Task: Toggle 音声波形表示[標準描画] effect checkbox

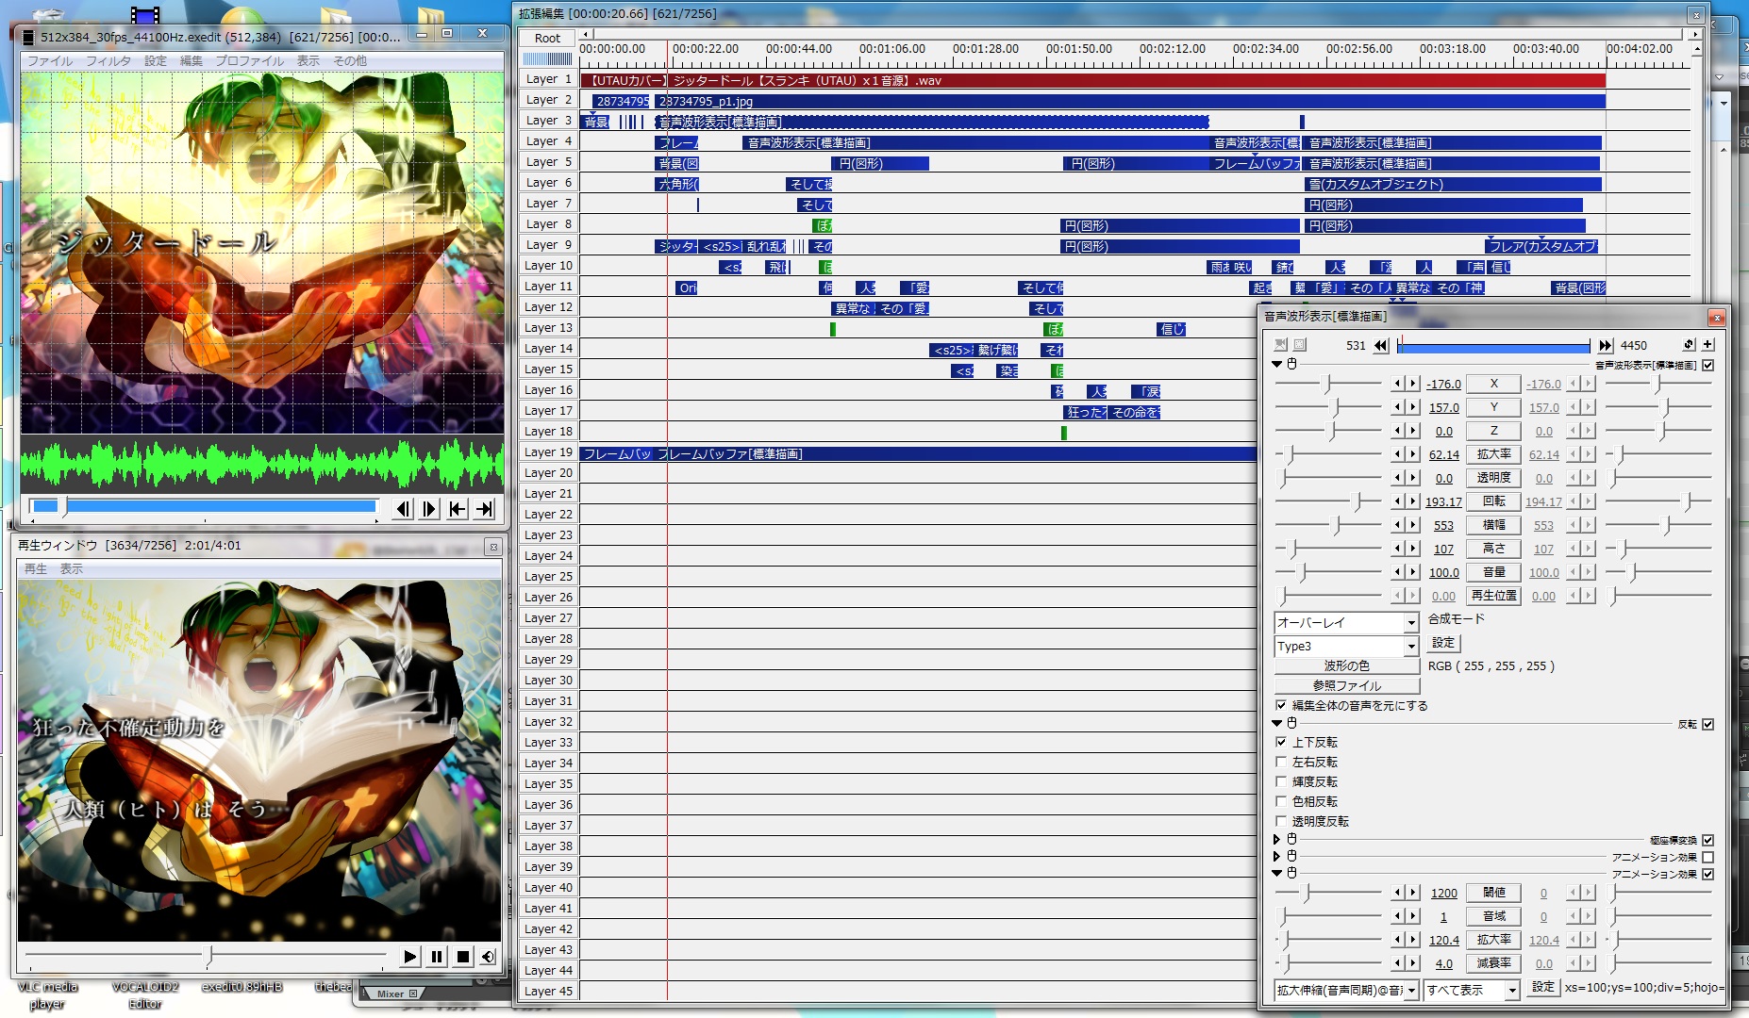Action: coord(1708,365)
